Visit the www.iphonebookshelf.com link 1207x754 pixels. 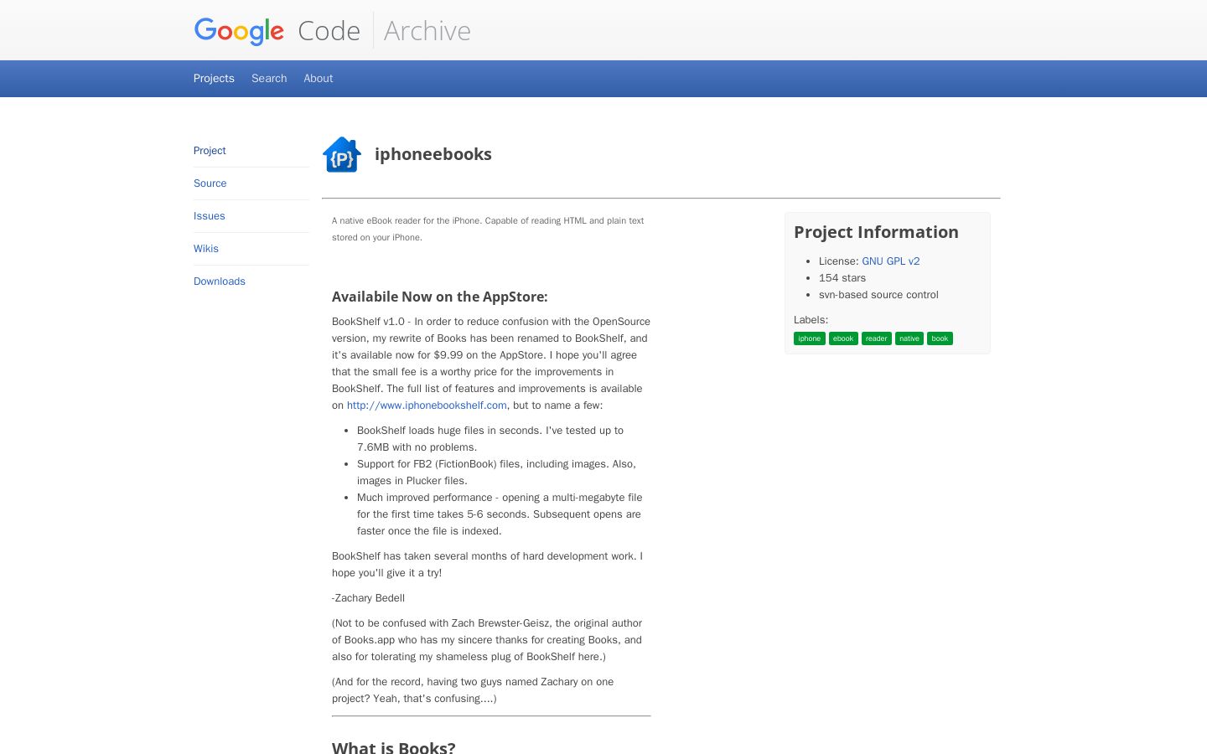click(x=427, y=405)
